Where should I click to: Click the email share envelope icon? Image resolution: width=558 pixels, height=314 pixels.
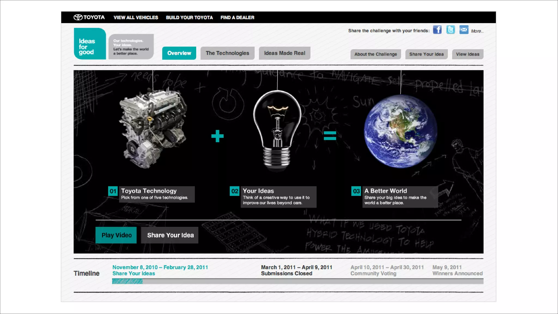(464, 30)
